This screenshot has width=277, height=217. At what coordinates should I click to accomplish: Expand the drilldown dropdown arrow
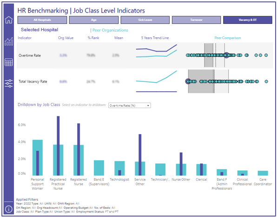click(148, 106)
